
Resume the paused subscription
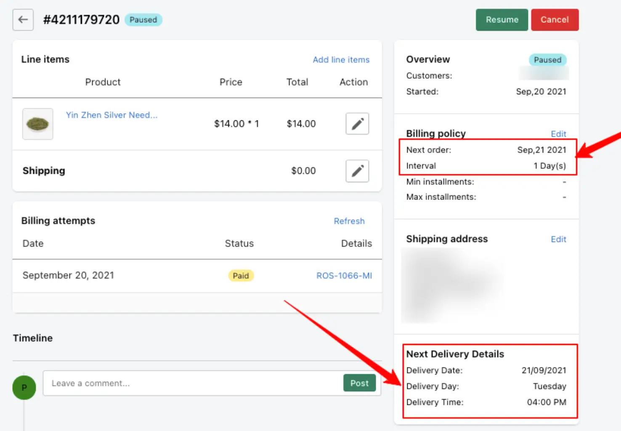pyautogui.click(x=502, y=20)
